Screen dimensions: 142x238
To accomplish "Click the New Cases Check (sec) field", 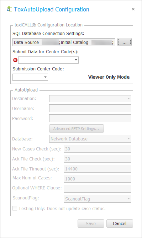I will 98,149.
